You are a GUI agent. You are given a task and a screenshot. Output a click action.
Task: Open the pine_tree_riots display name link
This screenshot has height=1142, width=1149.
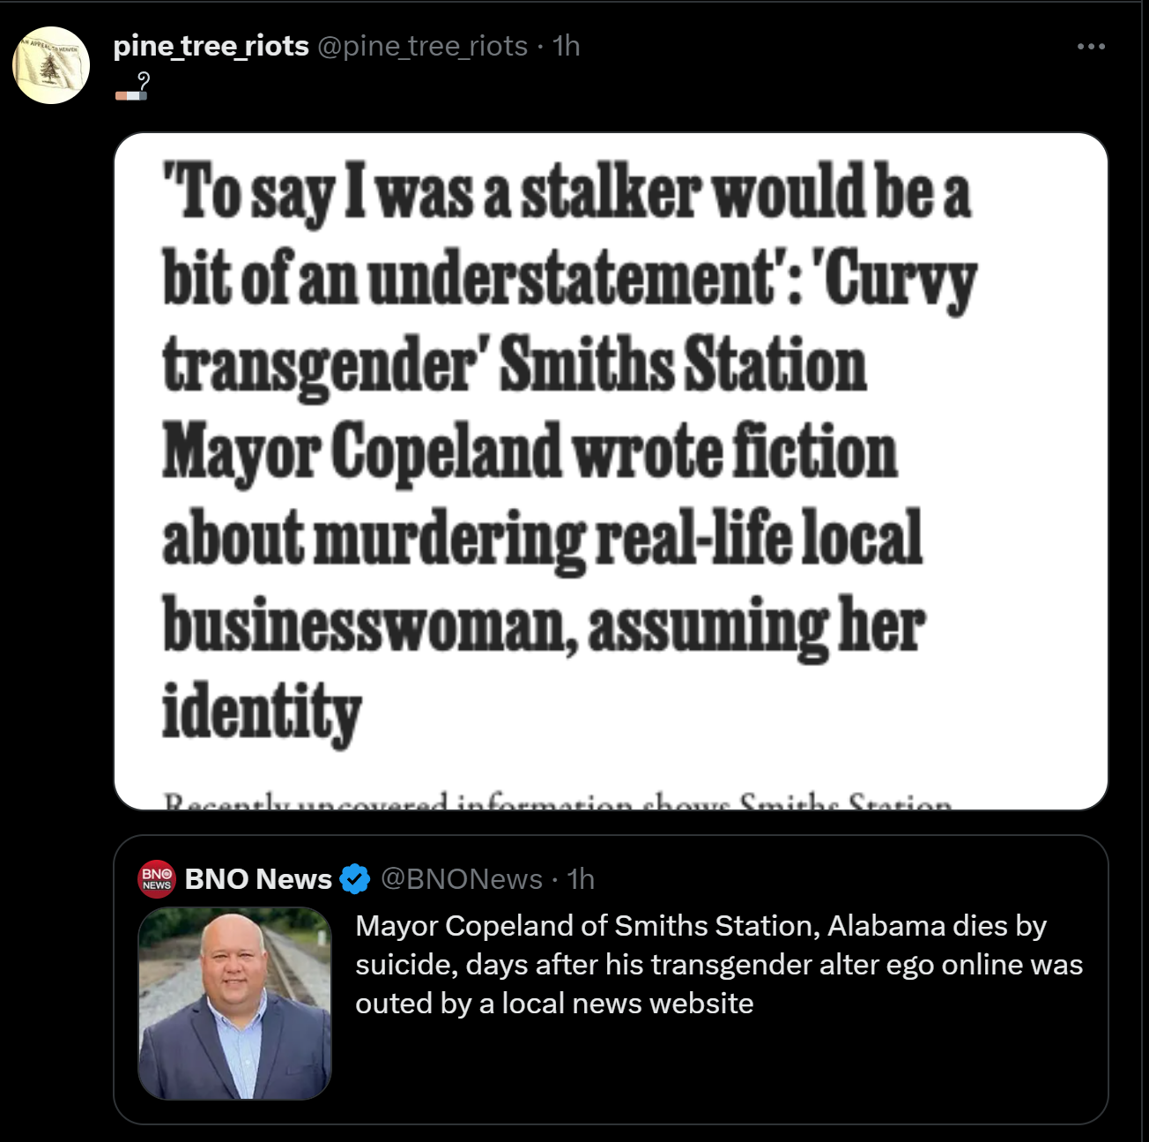pyautogui.click(x=211, y=46)
